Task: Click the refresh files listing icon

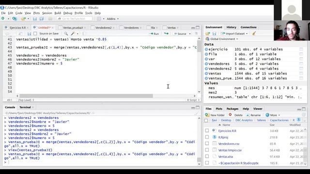Action: click(304, 115)
